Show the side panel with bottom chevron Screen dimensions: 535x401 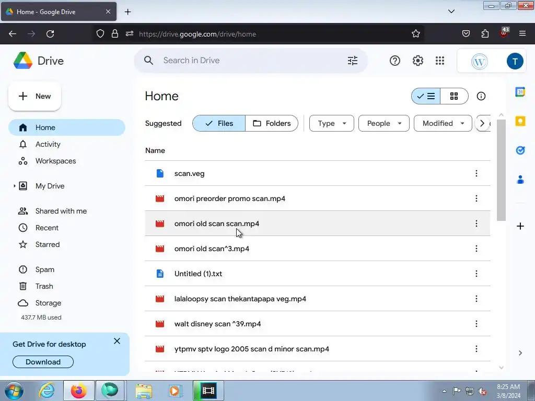[x=520, y=353]
